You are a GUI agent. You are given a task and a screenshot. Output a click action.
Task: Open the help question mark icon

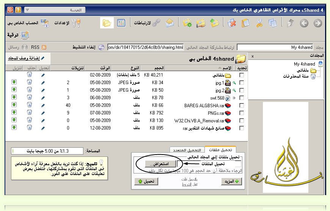(x=18, y=10)
